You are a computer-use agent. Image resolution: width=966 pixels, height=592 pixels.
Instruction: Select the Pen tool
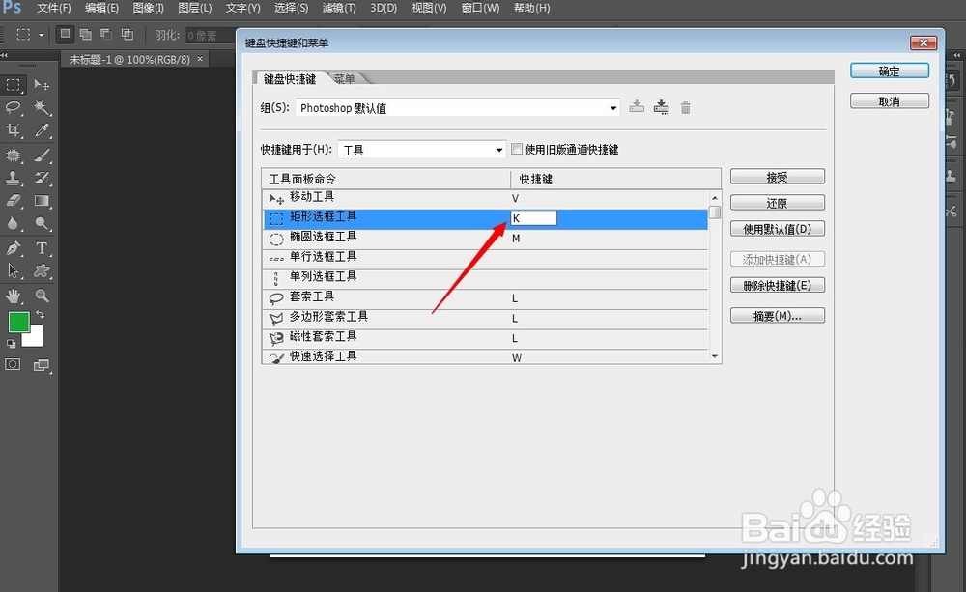click(14, 248)
